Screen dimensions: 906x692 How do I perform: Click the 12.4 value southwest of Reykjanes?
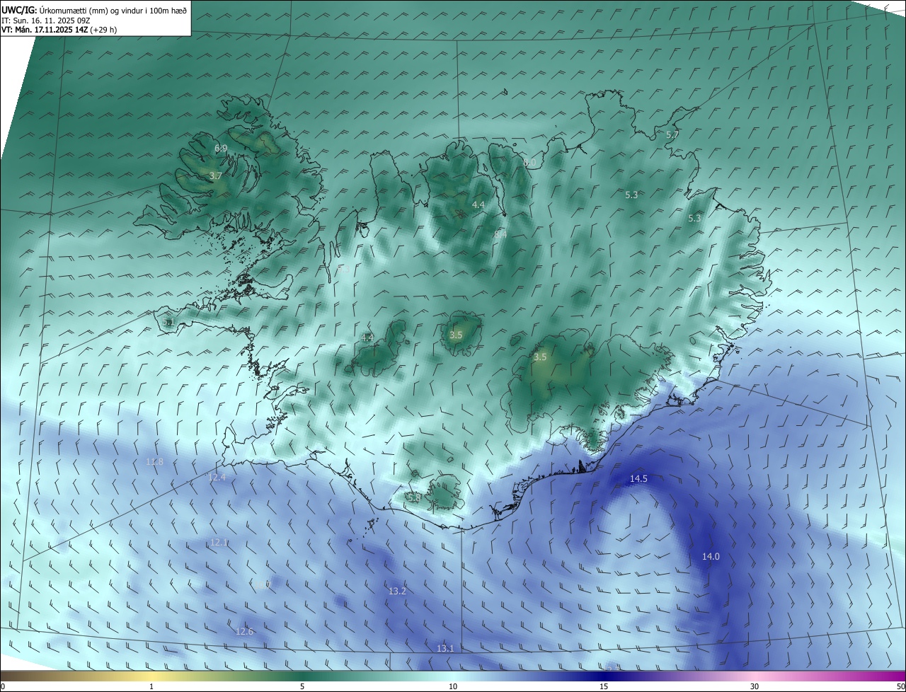click(x=217, y=478)
